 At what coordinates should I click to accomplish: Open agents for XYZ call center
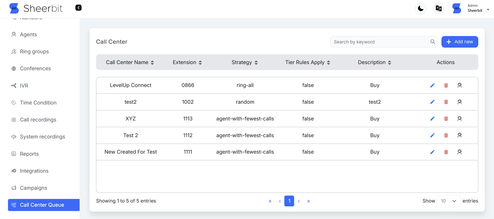459,119
